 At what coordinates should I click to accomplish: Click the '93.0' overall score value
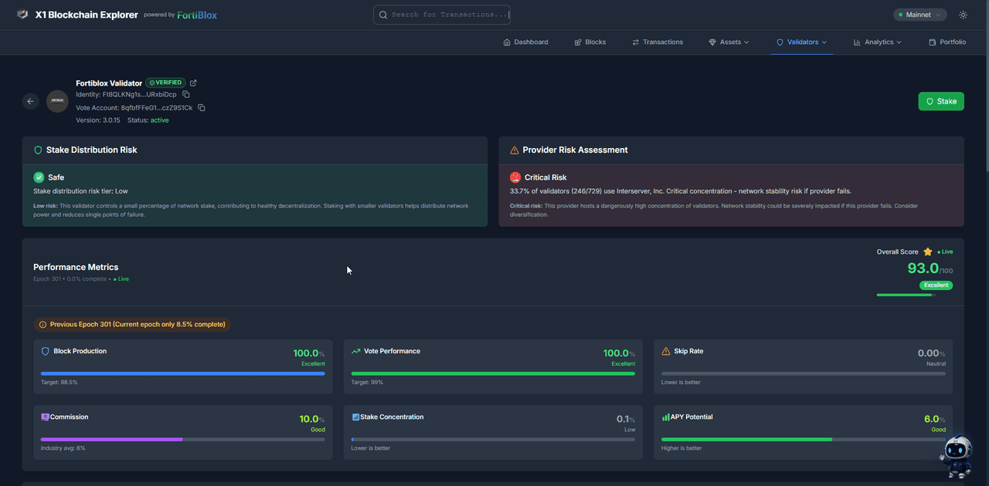(923, 268)
